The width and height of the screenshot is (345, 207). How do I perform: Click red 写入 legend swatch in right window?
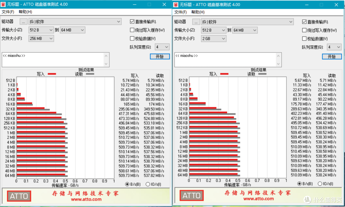(224, 74)
